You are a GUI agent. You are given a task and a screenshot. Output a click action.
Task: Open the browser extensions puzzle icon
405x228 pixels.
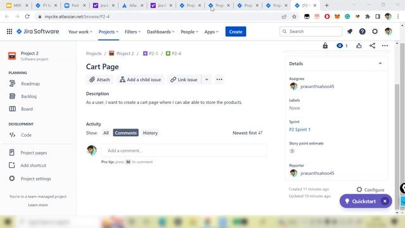point(367,16)
